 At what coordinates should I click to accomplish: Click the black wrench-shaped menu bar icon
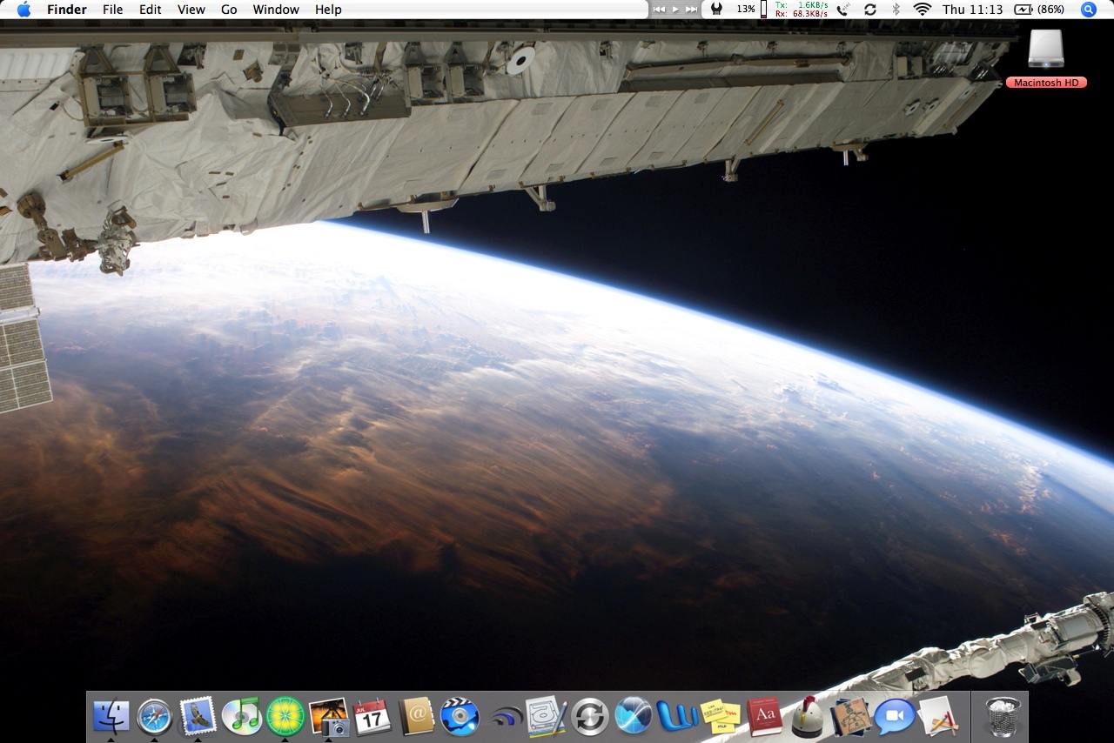tap(716, 10)
